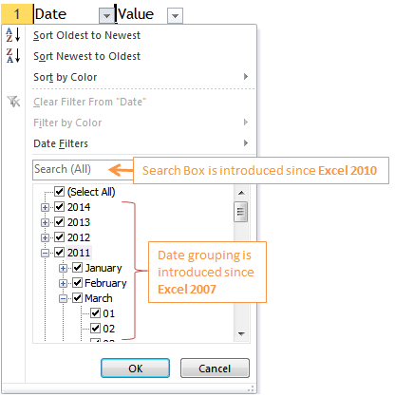Expand the January month node
The image size is (395, 397).
click(63, 269)
